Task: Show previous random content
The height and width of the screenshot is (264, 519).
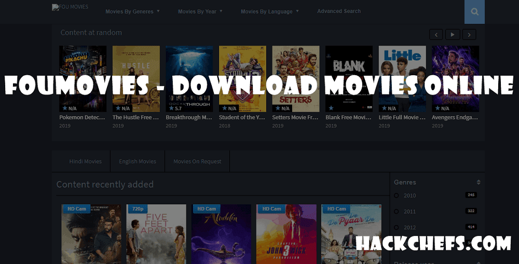Action: click(x=436, y=34)
